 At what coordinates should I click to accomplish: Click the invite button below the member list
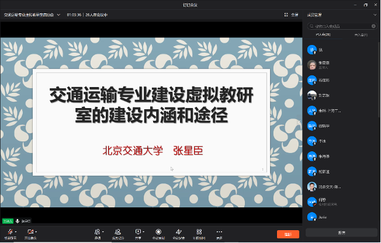341,232
